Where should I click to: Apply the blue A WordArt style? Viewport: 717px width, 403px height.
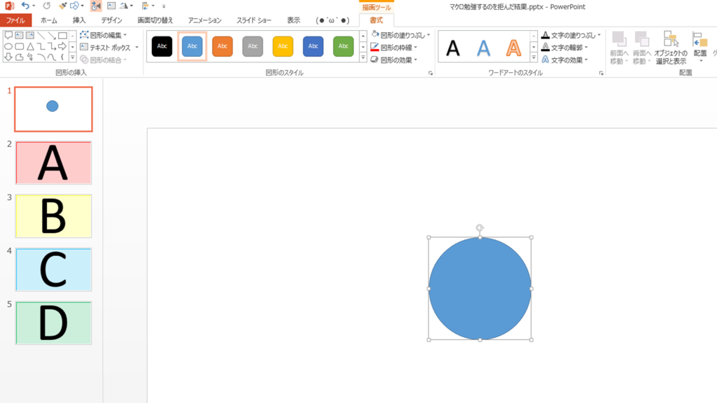pos(483,48)
